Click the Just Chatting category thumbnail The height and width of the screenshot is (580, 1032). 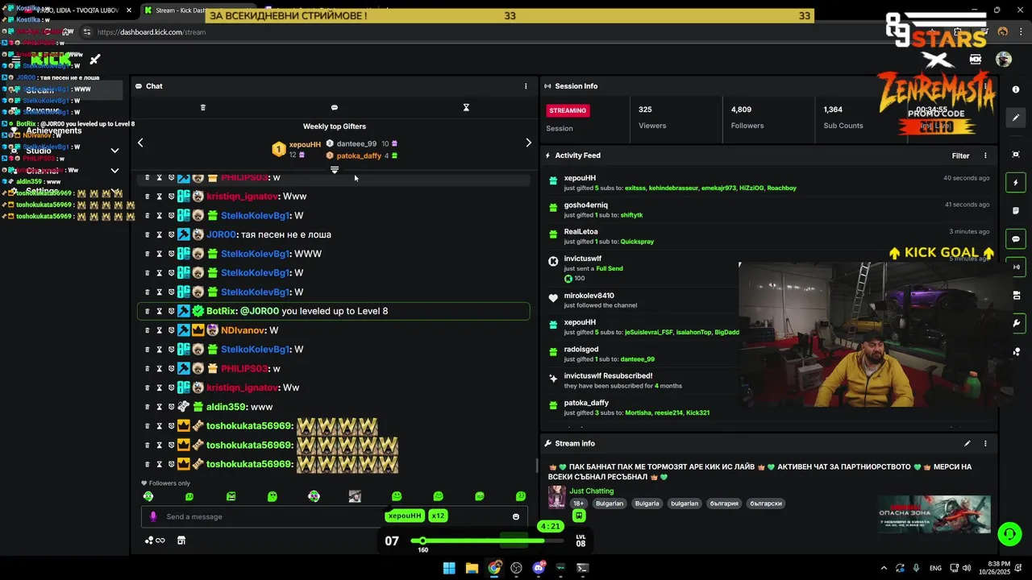pos(556,497)
